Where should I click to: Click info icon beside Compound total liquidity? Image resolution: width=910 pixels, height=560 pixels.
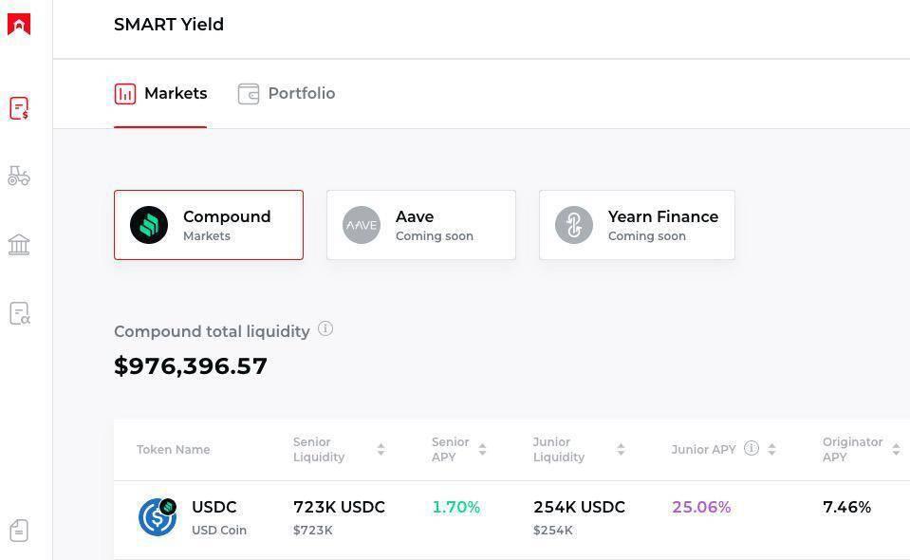coord(325,329)
